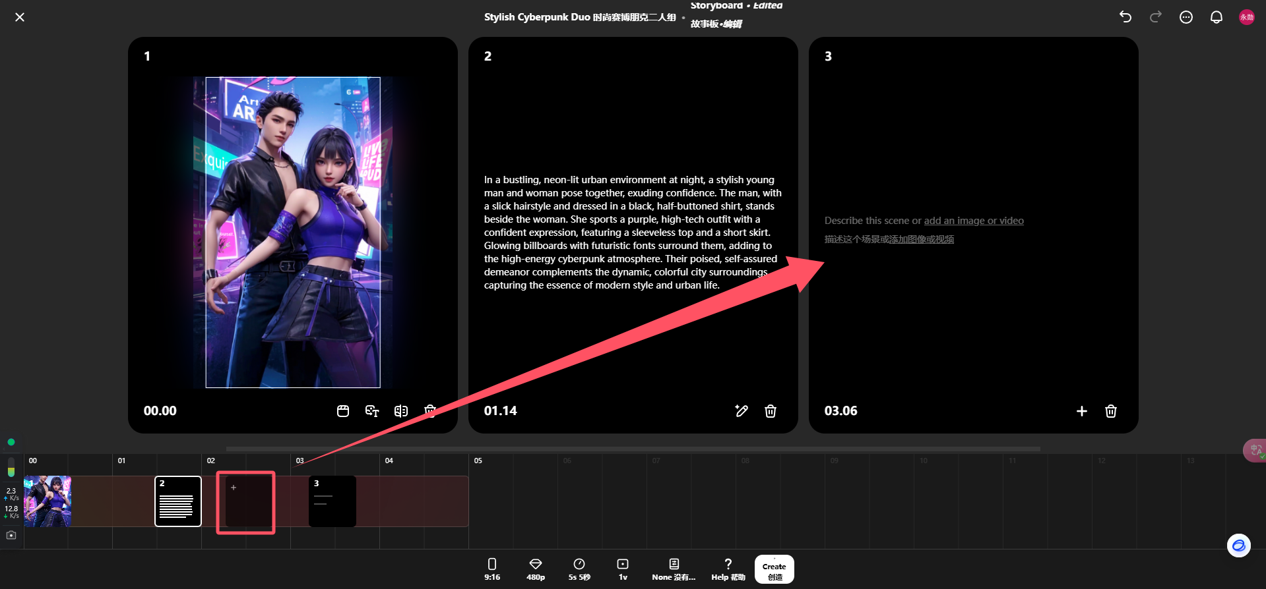Select the cyberpunk couple image on card 1
1266x589 pixels.
pyautogui.click(x=293, y=233)
